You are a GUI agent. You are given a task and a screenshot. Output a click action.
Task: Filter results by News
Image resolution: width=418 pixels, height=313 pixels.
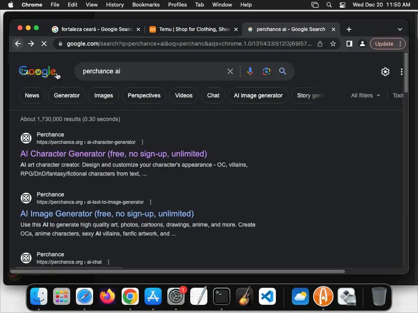click(32, 95)
